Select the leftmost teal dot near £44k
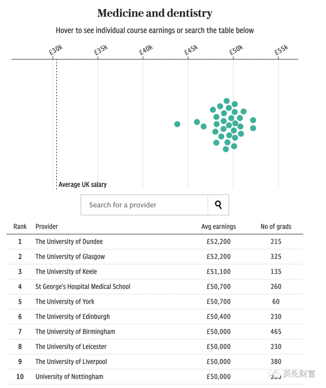This screenshot has width=326, height=388. [x=177, y=124]
